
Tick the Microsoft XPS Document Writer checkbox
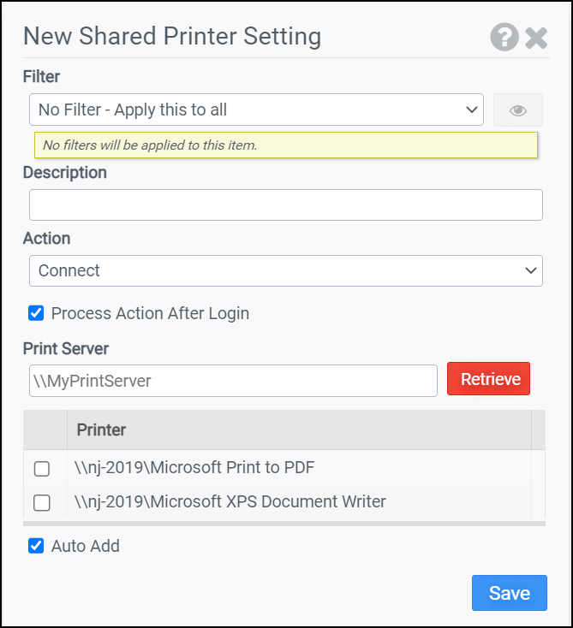pyautogui.click(x=42, y=502)
